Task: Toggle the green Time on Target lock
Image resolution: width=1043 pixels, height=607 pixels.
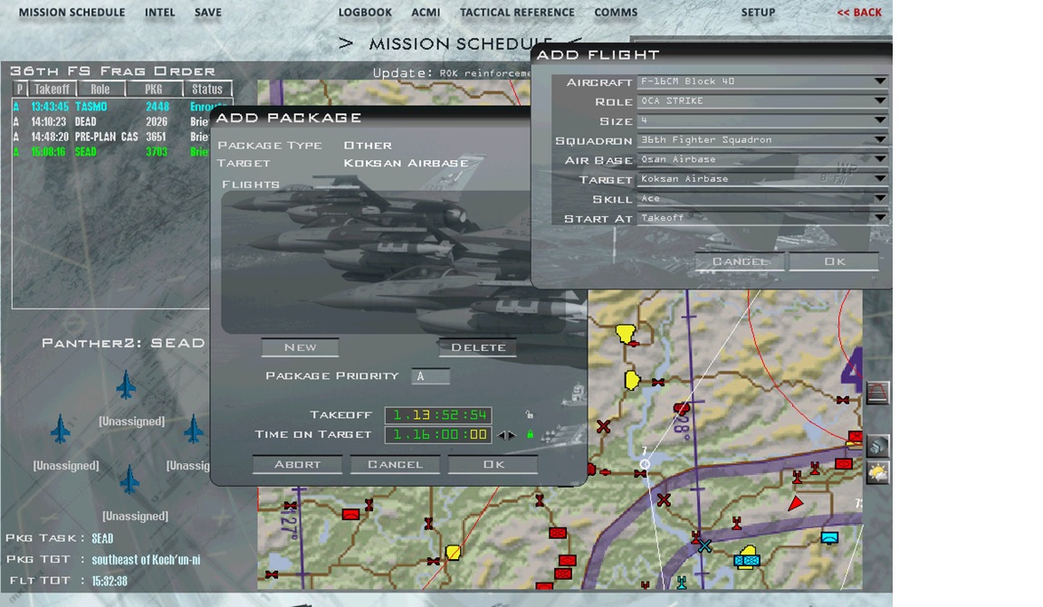Action: pos(531,435)
